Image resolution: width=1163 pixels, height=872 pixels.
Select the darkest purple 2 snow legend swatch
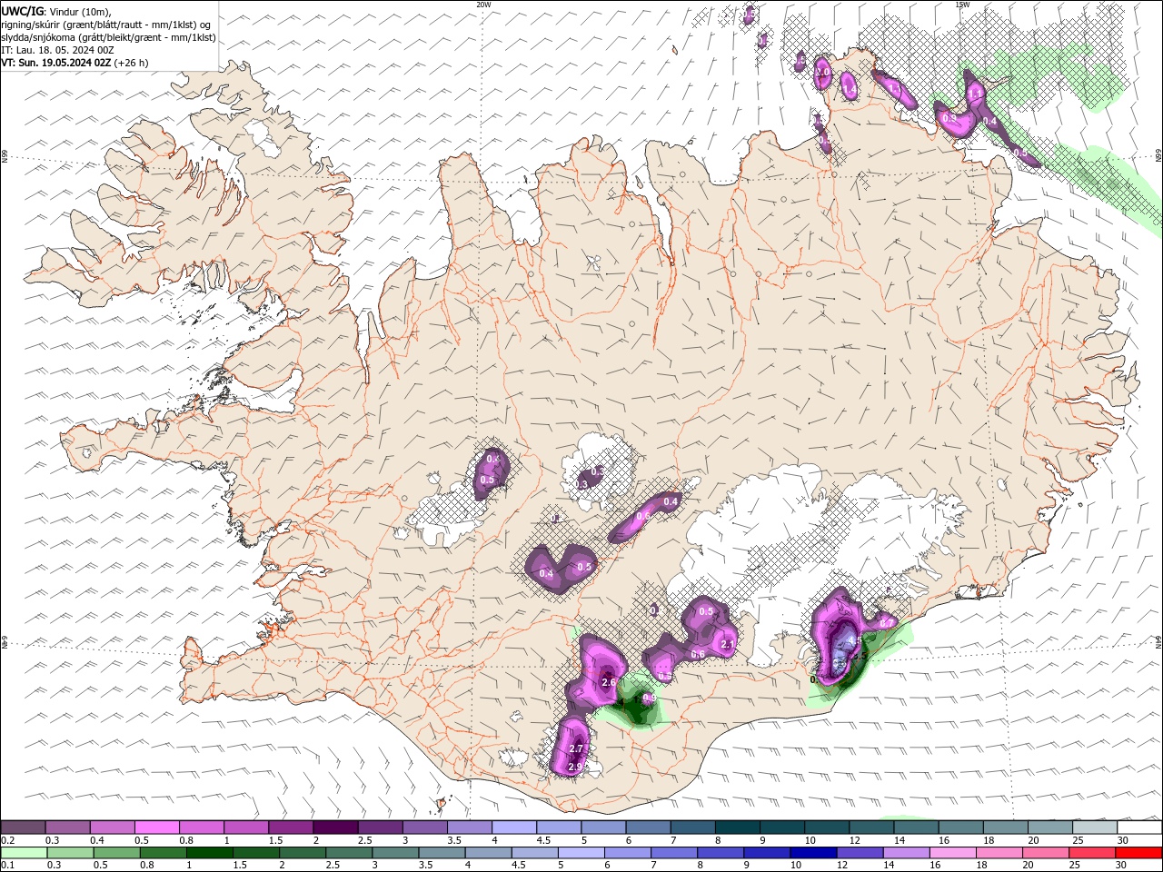pos(335,827)
